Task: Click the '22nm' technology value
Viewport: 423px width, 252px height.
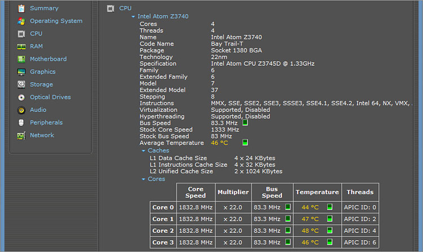Action: point(219,57)
